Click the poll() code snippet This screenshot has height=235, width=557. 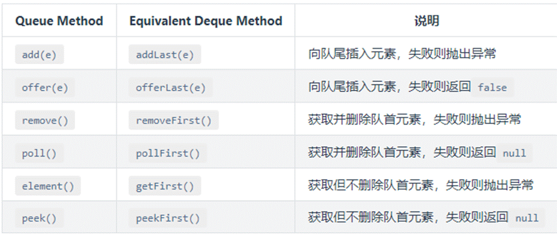tap(39, 153)
